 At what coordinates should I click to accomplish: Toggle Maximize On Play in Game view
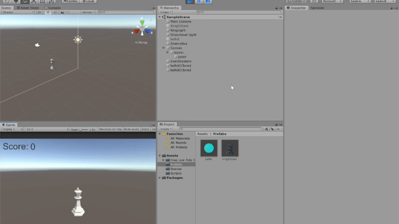[111, 129]
